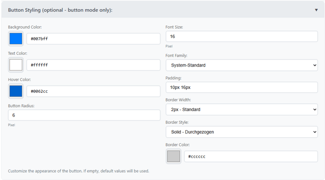Open the Border Style Solid dropdown
Screen dimensions: 325x180
(242, 132)
